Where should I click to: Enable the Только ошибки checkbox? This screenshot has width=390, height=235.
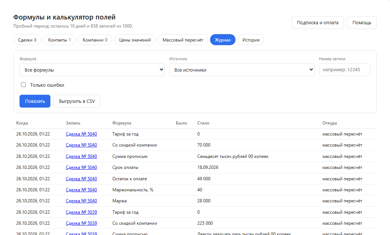[x=24, y=84]
